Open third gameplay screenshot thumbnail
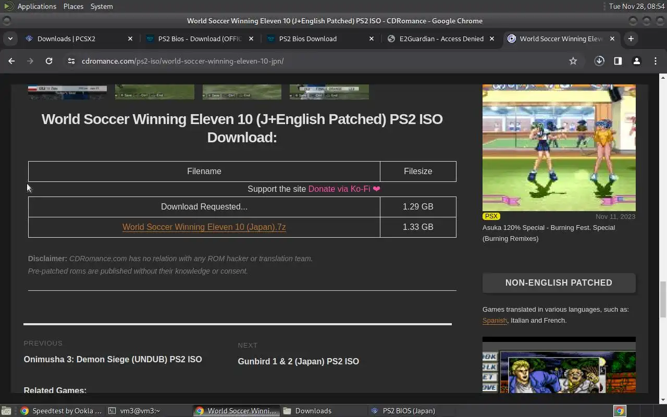 [x=242, y=92]
